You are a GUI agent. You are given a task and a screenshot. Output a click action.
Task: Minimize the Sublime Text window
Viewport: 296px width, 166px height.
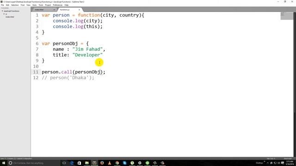[x=278, y=2]
